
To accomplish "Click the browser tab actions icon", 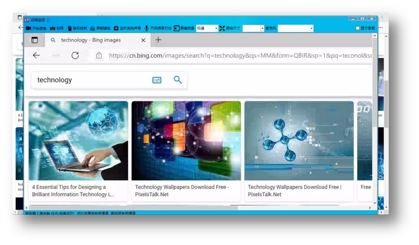I will [35, 40].
